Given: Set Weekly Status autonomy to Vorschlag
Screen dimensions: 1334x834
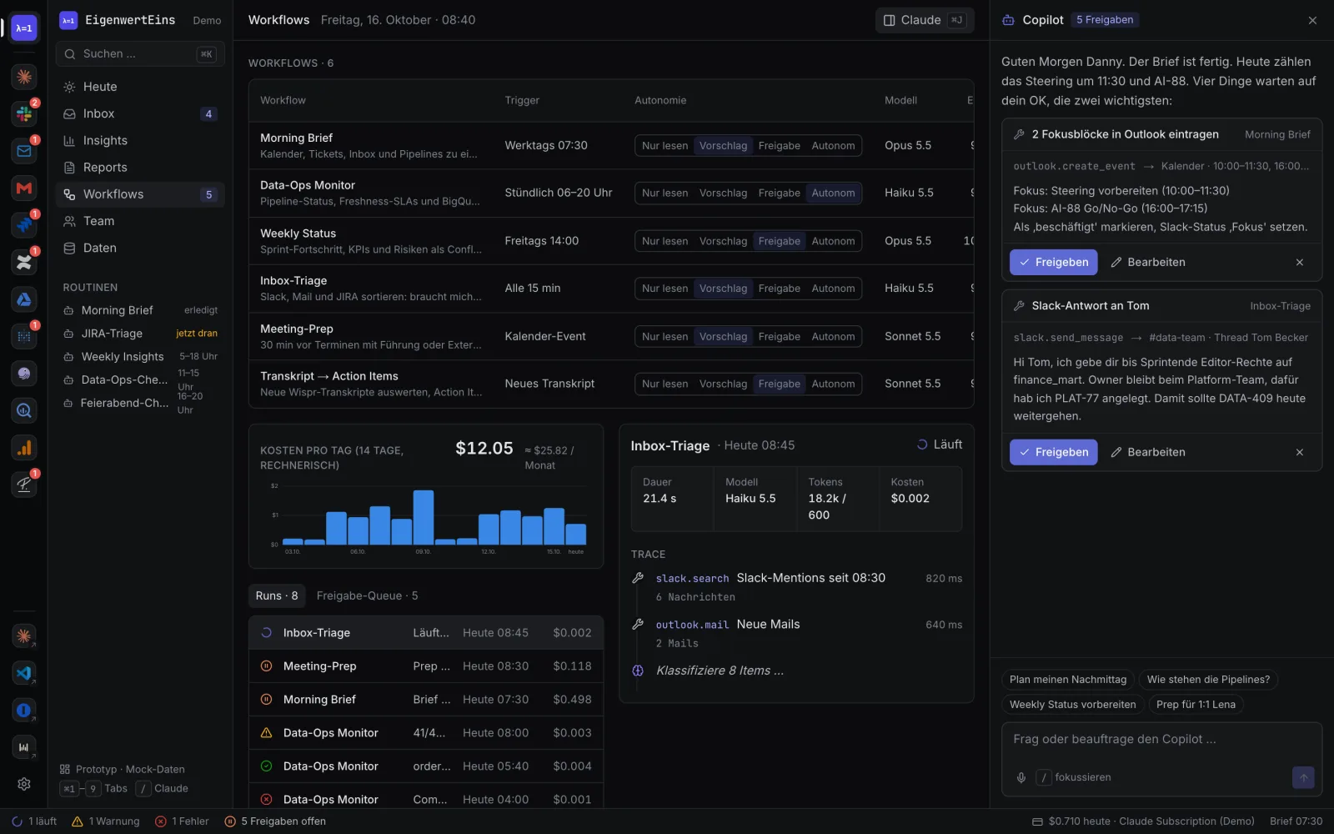Looking at the screenshot, I should pos(723,242).
